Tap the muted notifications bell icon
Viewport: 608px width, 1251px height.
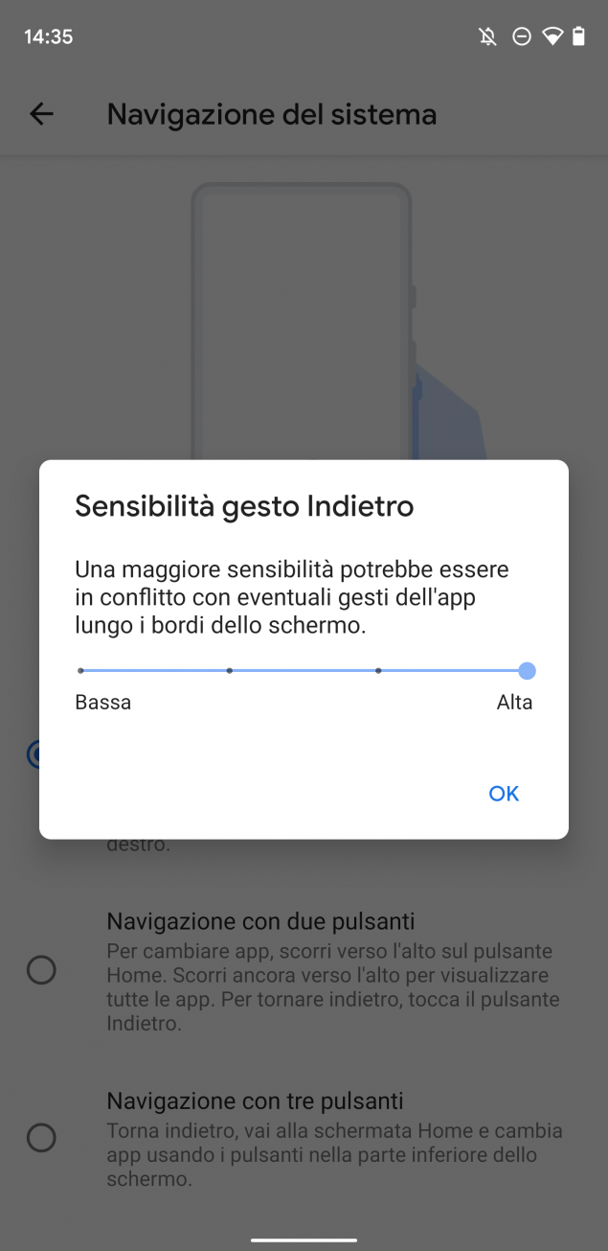pos(488,37)
